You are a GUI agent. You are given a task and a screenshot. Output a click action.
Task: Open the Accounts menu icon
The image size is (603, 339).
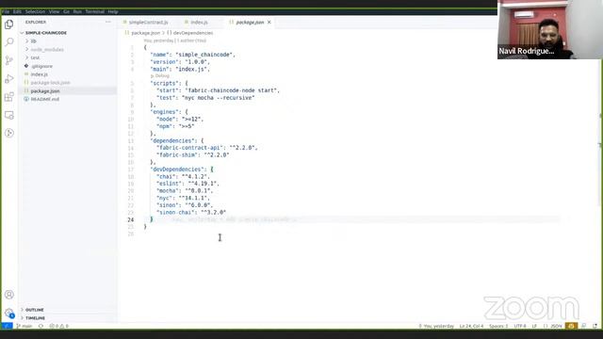point(9,295)
